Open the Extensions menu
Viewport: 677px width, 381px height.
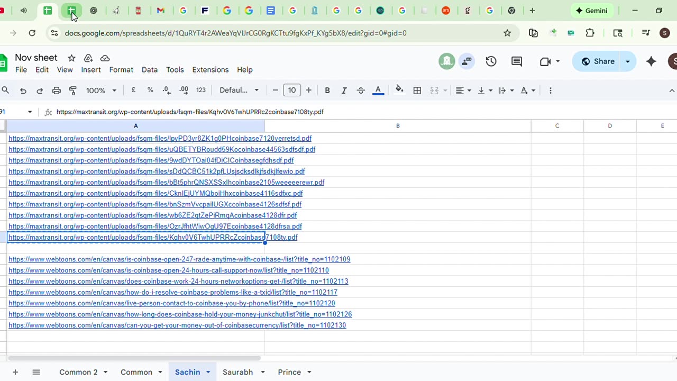pyautogui.click(x=211, y=70)
